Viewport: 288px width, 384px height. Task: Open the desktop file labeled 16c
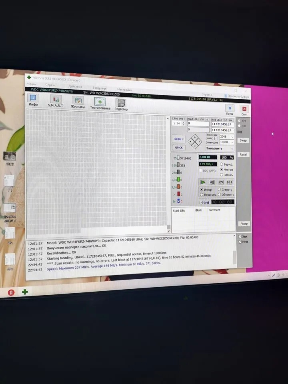coord(10,235)
